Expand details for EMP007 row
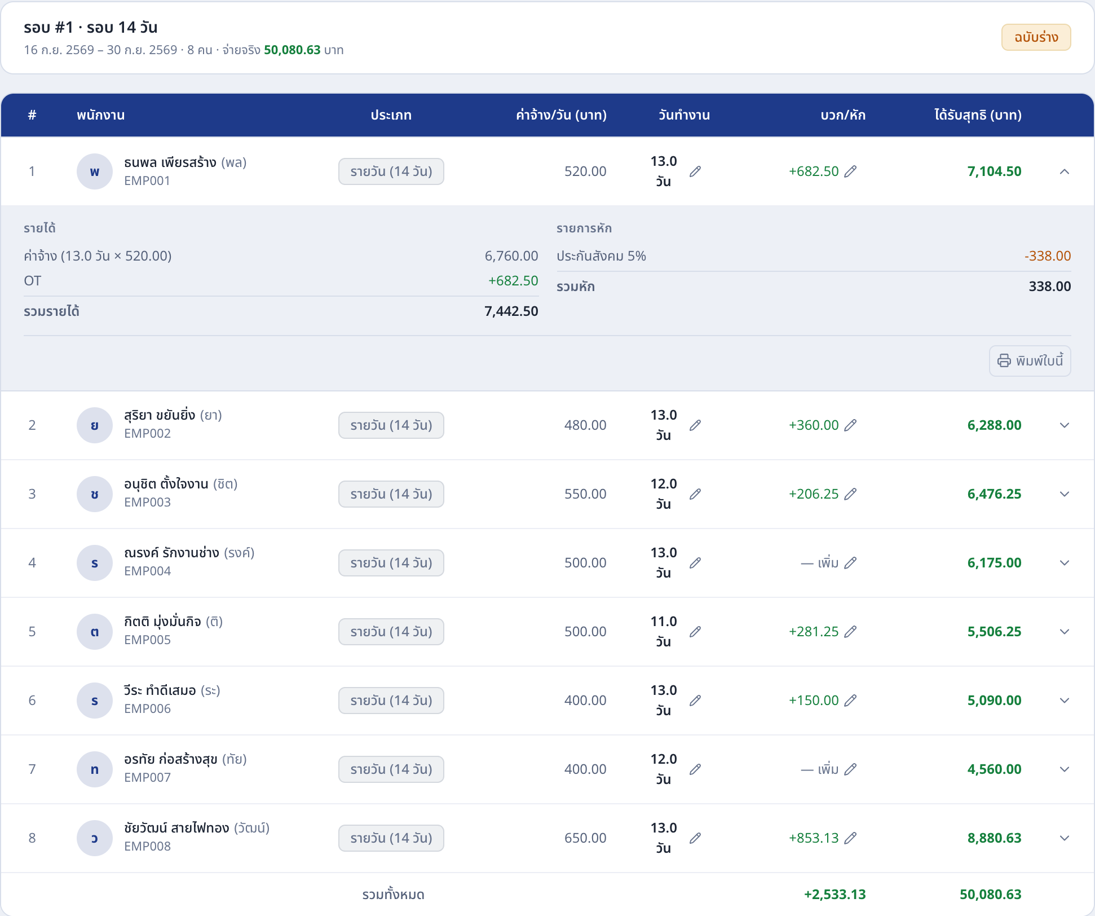Screen dimensions: 1095x916 point(1065,769)
